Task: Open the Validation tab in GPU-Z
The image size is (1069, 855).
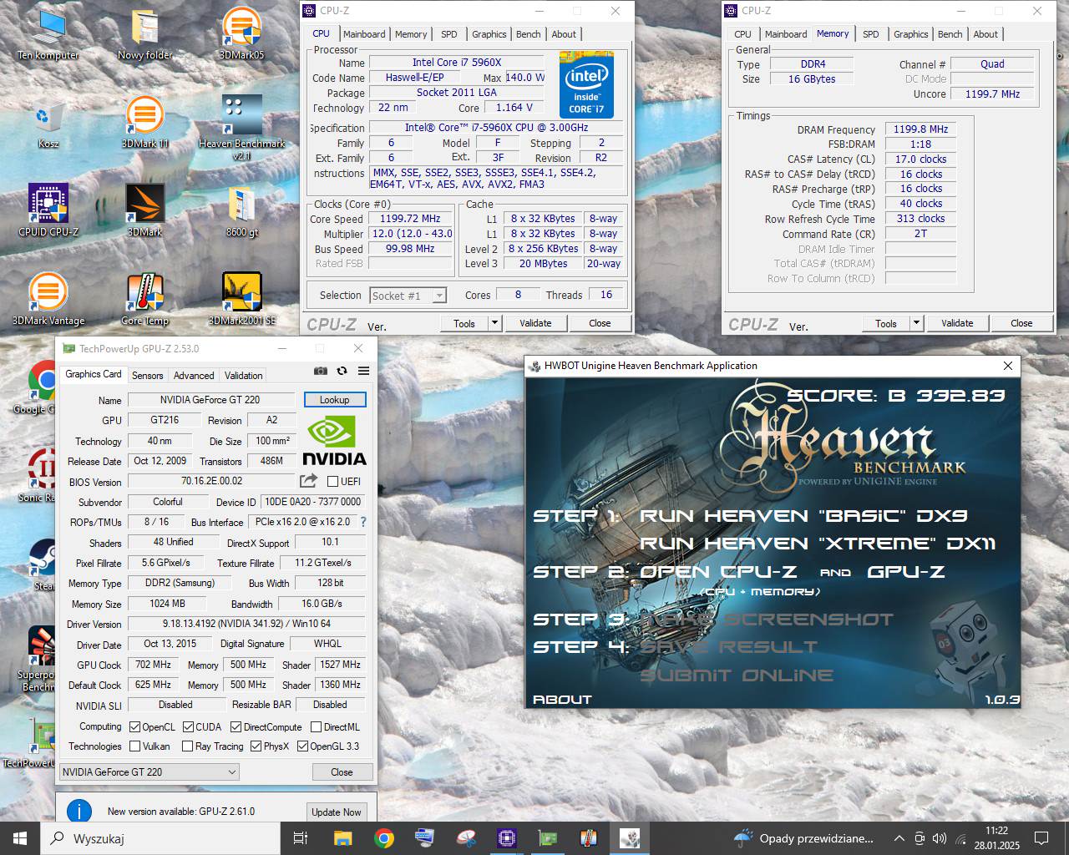Action: (243, 376)
